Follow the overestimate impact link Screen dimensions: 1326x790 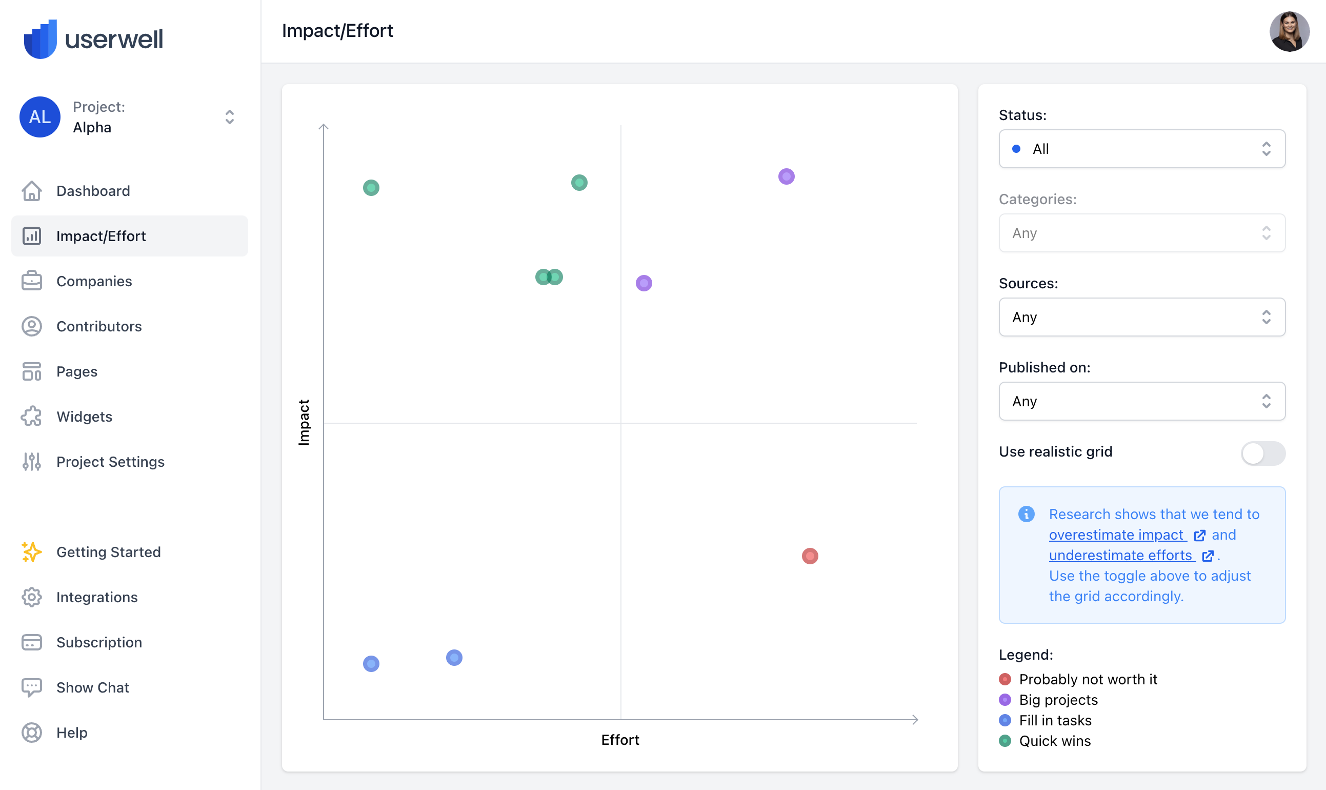click(1117, 535)
